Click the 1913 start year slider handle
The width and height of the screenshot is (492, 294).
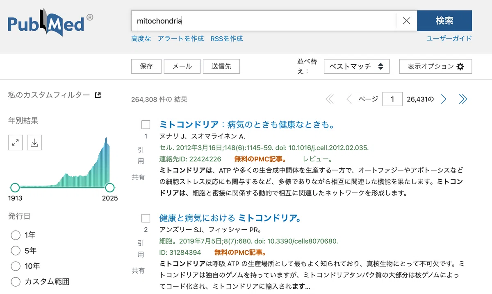click(x=15, y=188)
